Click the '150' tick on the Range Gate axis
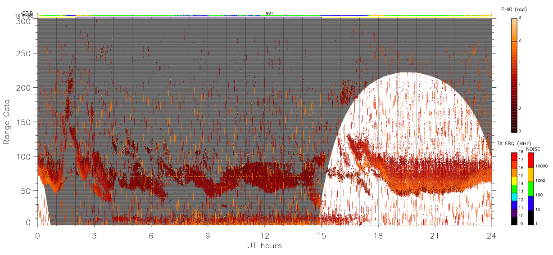553x255 pixels. pyautogui.click(x=23, y=122)
